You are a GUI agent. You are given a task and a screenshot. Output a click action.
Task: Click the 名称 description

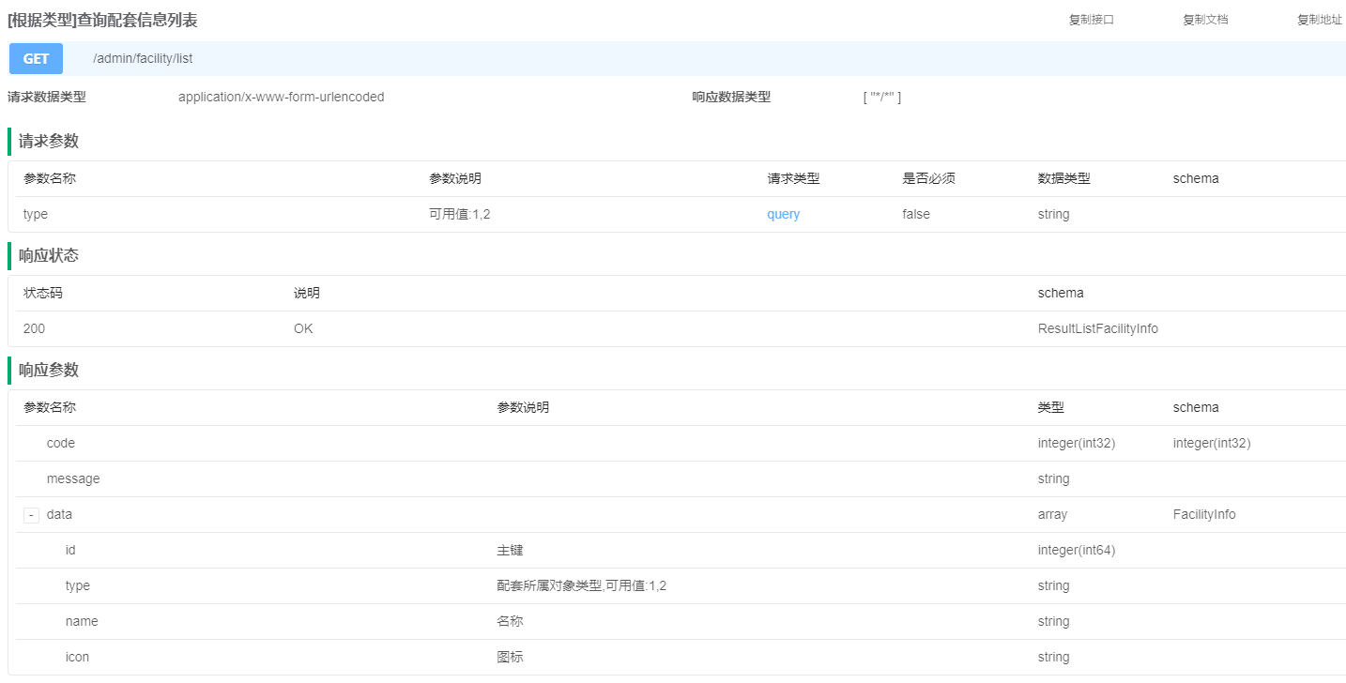coord(510,621)
